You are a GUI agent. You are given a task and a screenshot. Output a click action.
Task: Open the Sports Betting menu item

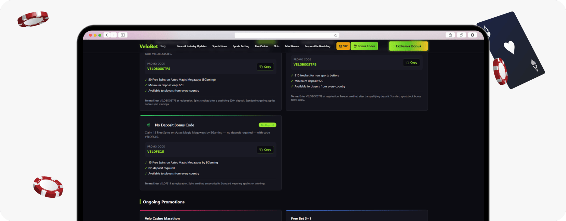(x=241, y=46)
